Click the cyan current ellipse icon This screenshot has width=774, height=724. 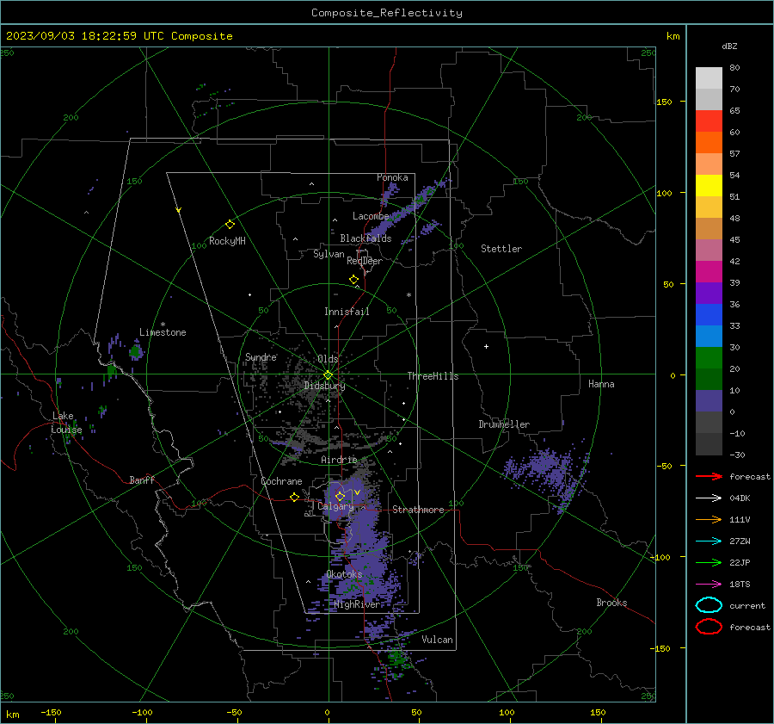[x=709, y=605]
